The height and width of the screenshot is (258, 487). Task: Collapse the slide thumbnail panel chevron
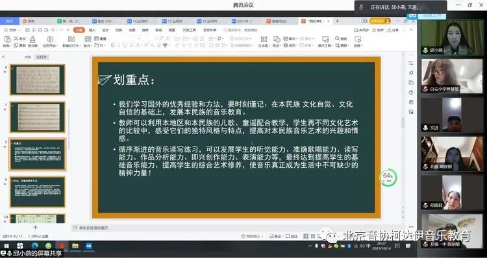pyautogui.click(x=3, y=57)
